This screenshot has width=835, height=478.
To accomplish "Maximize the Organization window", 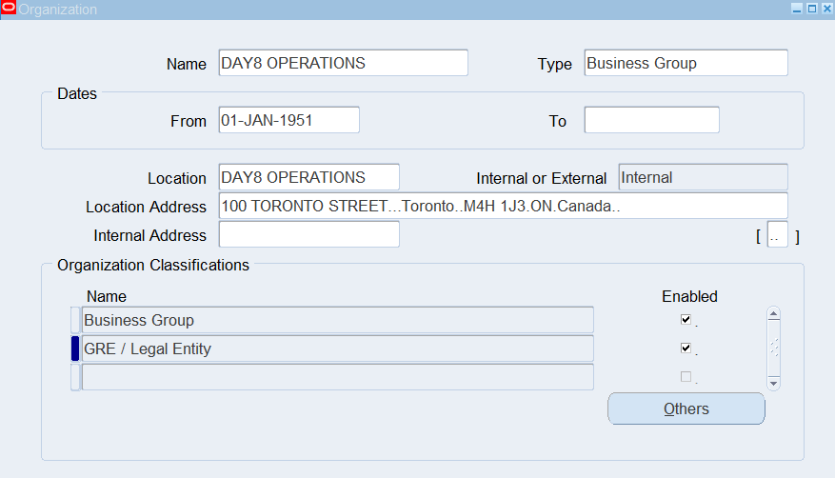I will (x=812, y=9).
